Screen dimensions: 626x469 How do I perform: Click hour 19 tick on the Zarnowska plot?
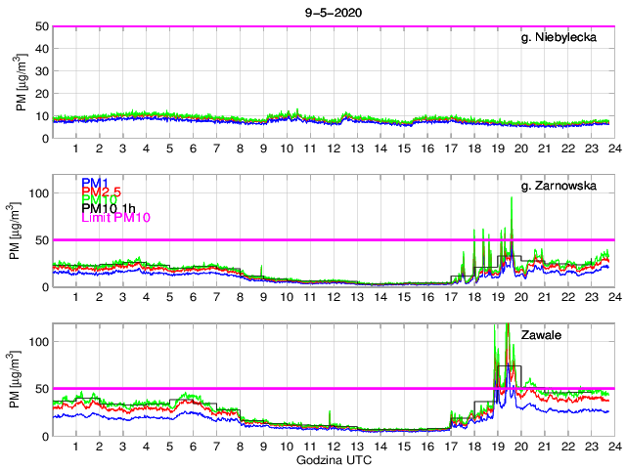pyautogui.click(x=497, y=296)
